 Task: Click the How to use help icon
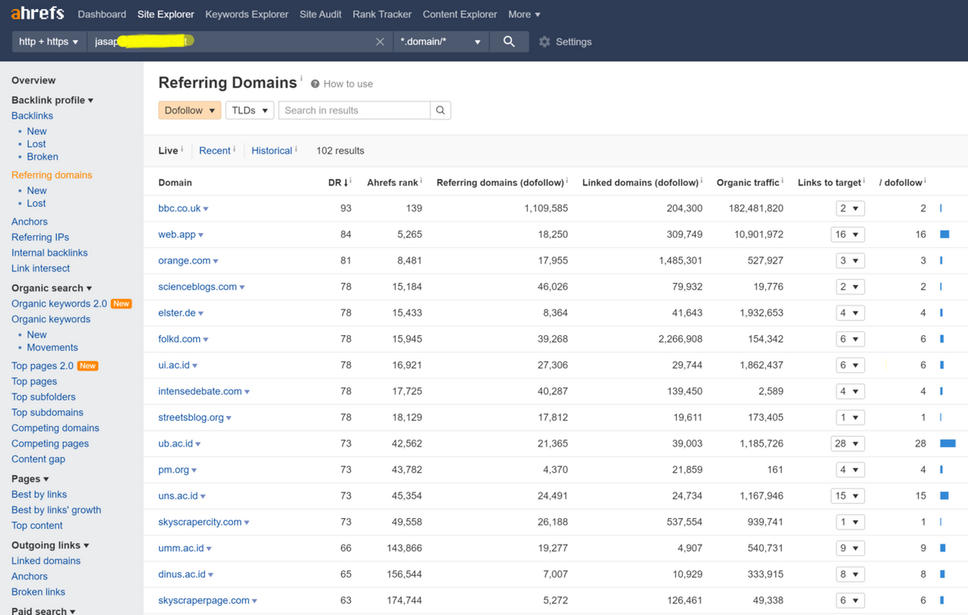click(315, 84)
